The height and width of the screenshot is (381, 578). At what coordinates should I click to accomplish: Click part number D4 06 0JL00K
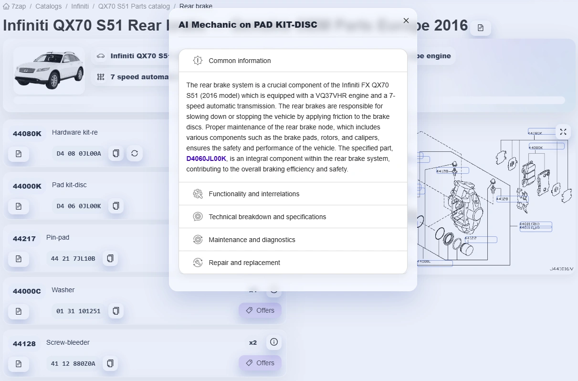point(79,206)
